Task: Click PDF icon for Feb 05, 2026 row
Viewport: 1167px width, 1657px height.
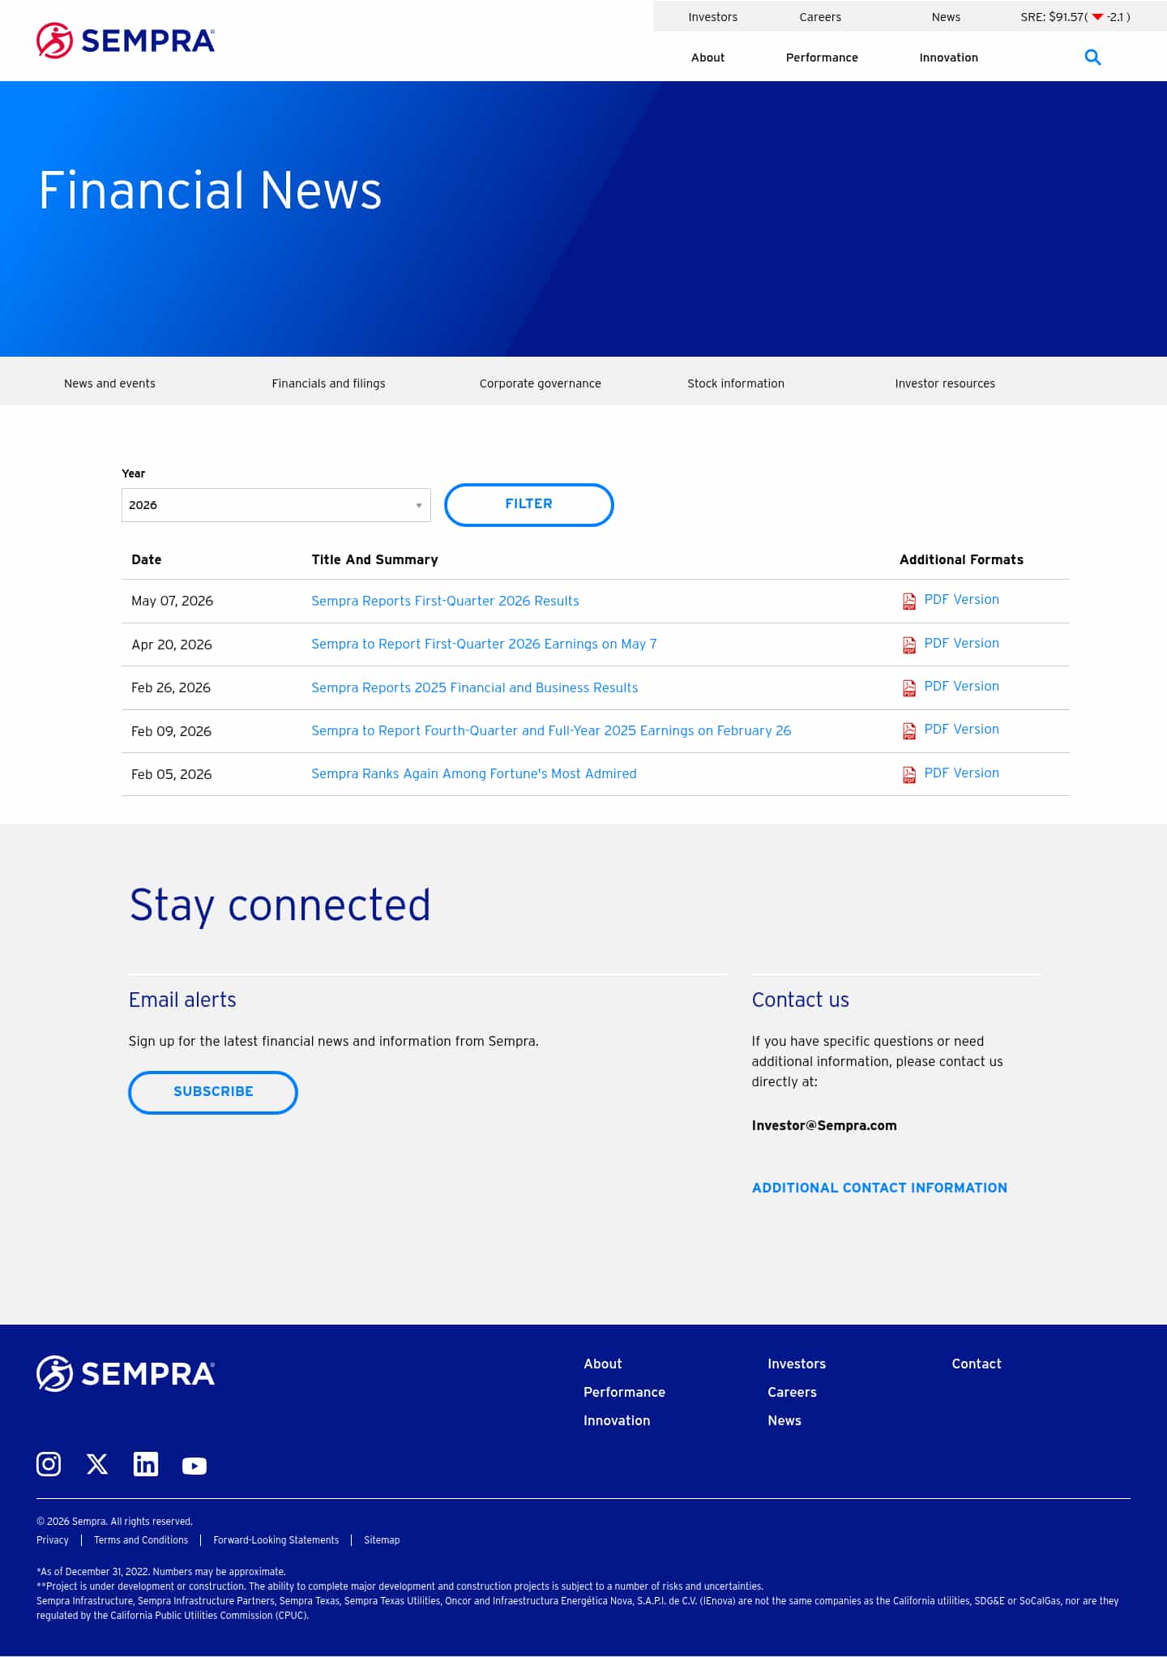Action: pyautogui.click(x=909, y=775)
